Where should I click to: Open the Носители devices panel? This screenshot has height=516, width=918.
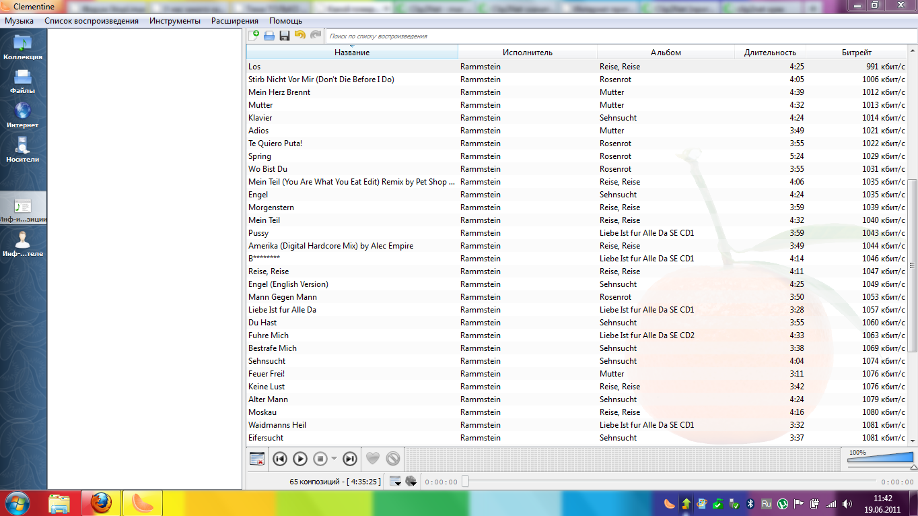[22, 149]
